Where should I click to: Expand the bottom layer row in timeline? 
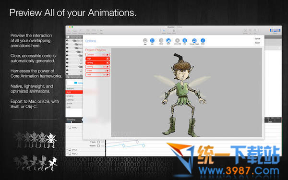(x=67, y=154)
